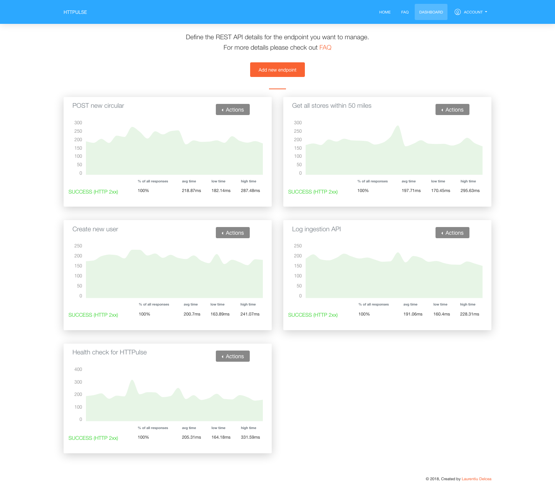Select the SUCCESS status for POST new circular

click(x=93, y=192)
